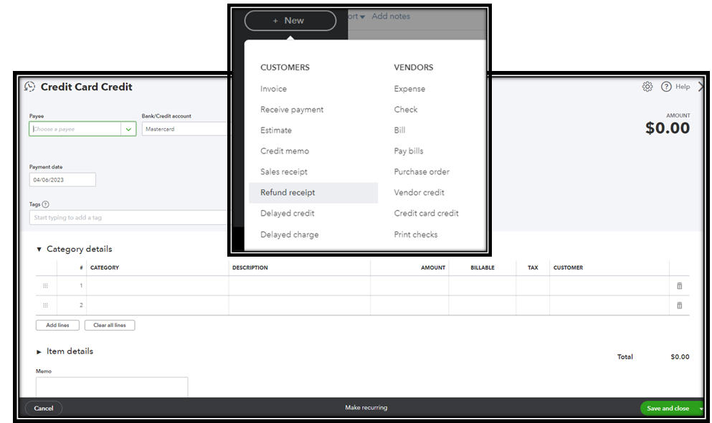
Task: Click the Description cell in line 2
Action: click(299, 305)
